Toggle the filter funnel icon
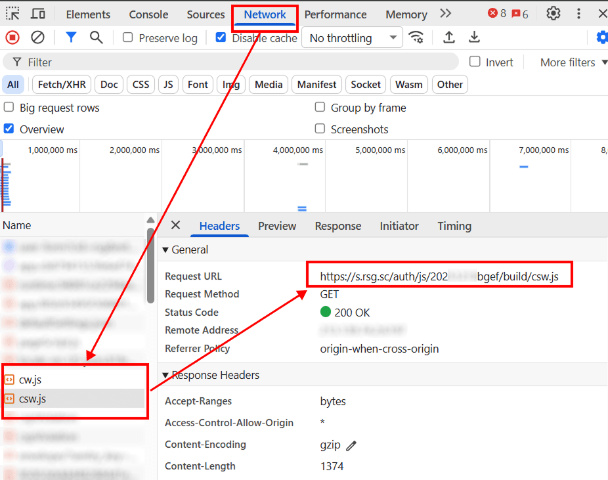Image resolution: width=608 pixels, height=480 pixels. [71, 37]
